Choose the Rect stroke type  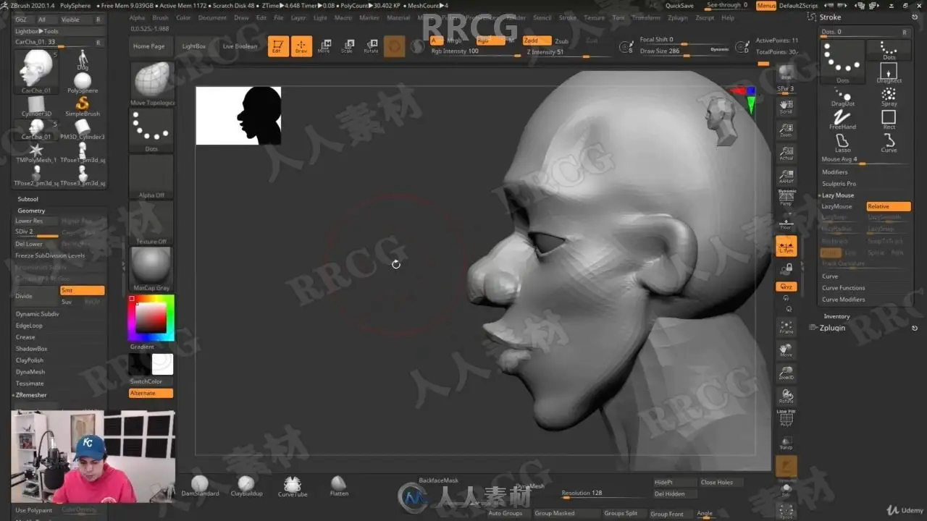click(889, 119)
